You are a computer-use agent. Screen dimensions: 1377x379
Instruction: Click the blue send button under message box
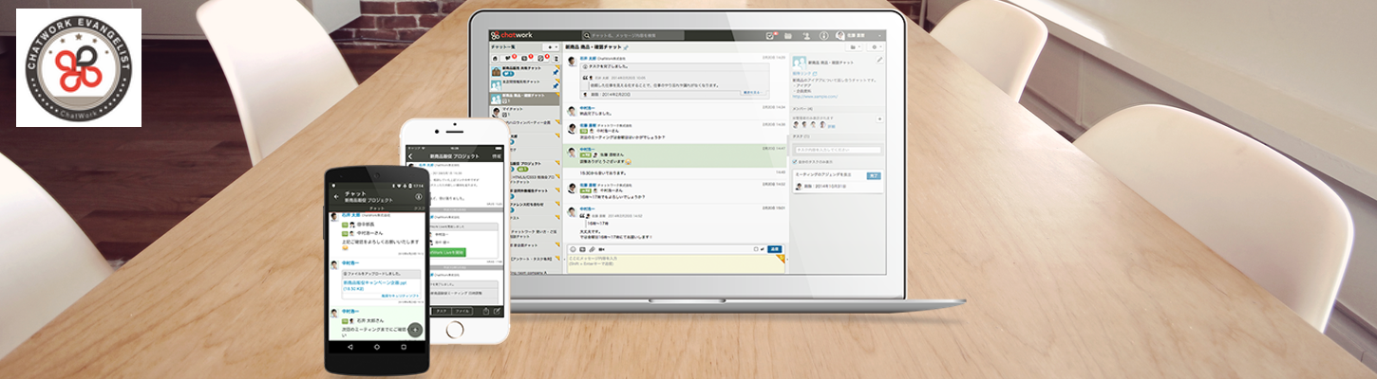click(x=774, y=248)
